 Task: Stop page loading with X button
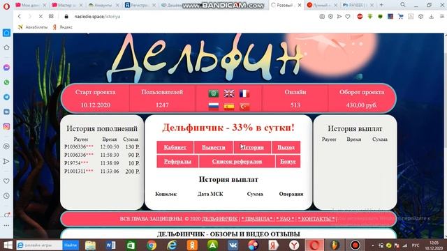click(41, 17)
